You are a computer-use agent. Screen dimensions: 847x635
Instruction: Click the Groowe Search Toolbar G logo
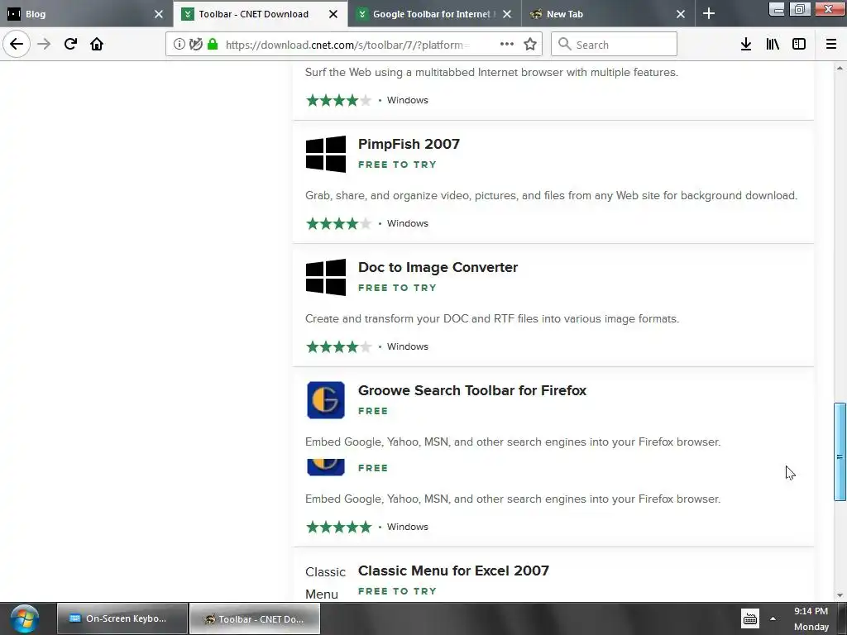[326, 400]
